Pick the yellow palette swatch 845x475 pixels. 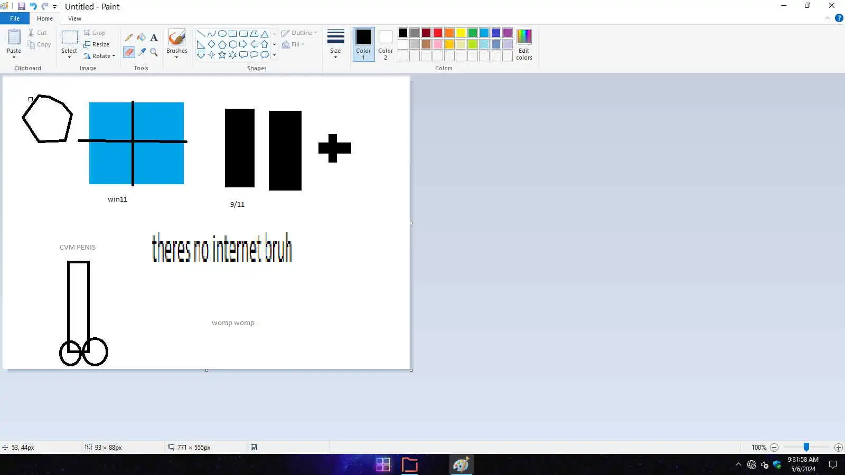pos(461,33)
